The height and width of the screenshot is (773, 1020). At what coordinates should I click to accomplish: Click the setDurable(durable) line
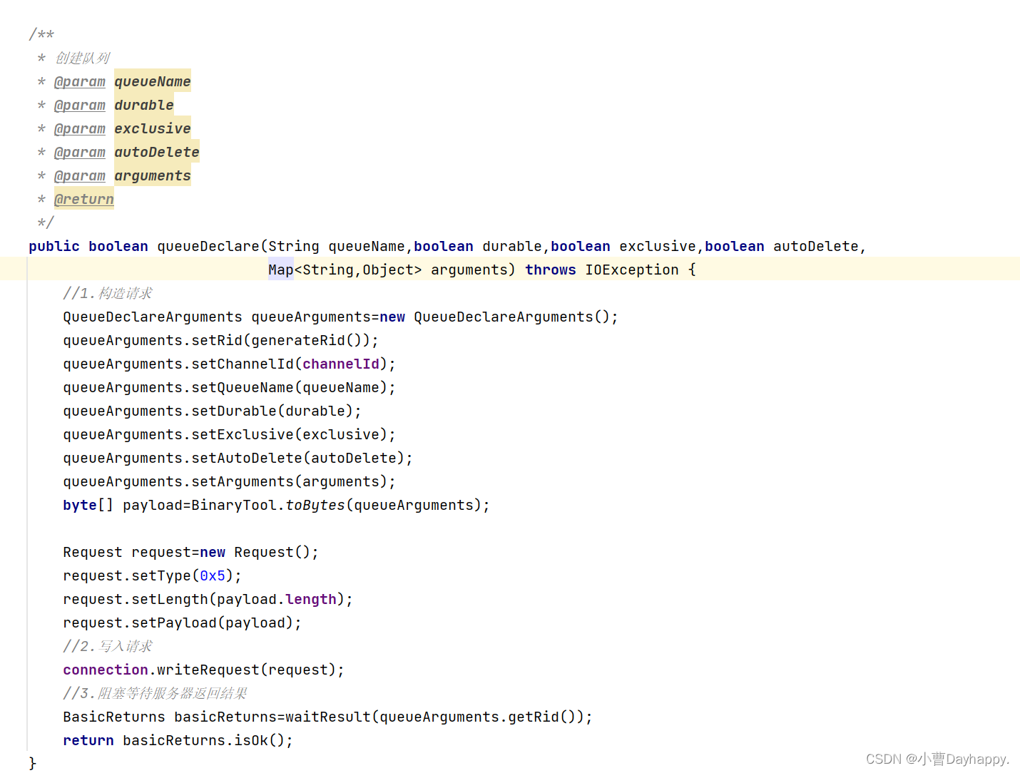point(213,411)
